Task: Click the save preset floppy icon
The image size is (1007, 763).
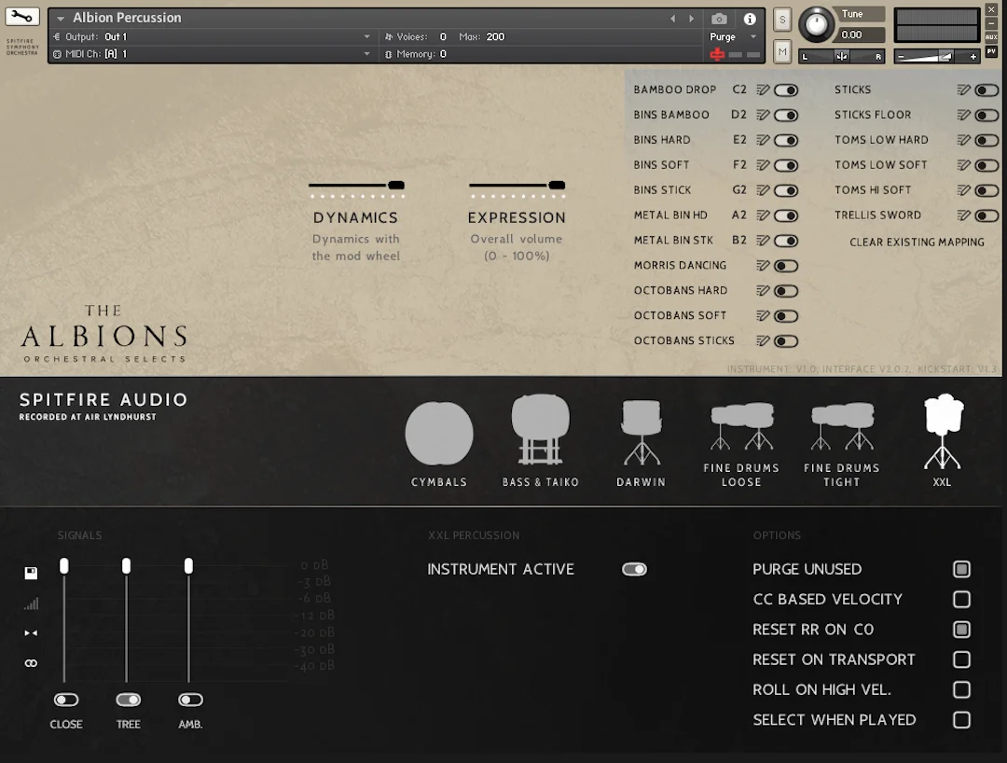Action: (31, 573)
